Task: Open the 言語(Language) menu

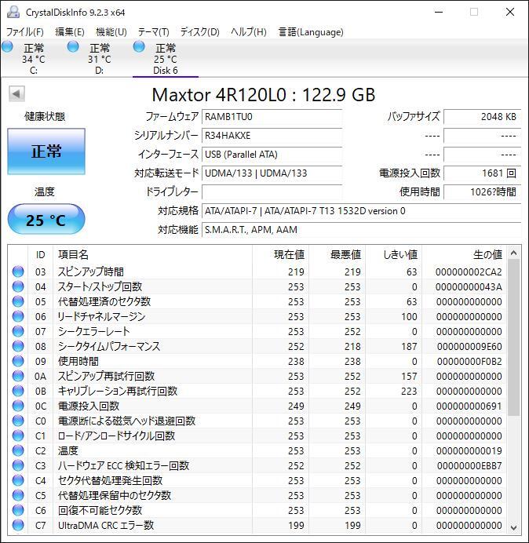Action: click(311, 32)
